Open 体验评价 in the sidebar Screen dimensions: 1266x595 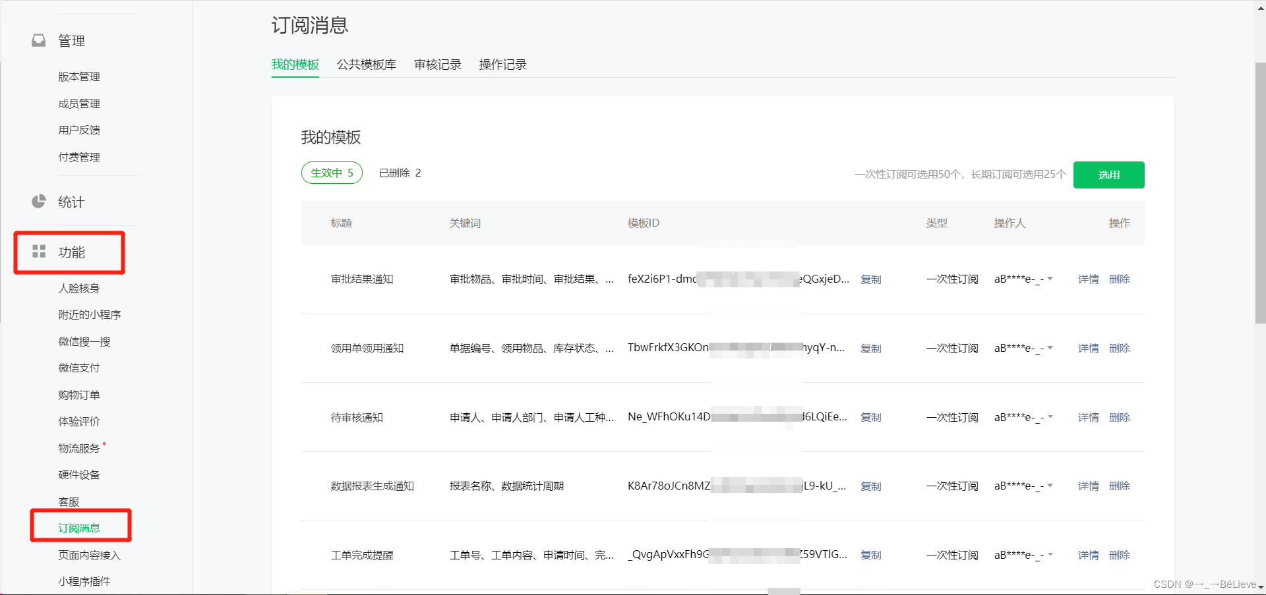79,421
